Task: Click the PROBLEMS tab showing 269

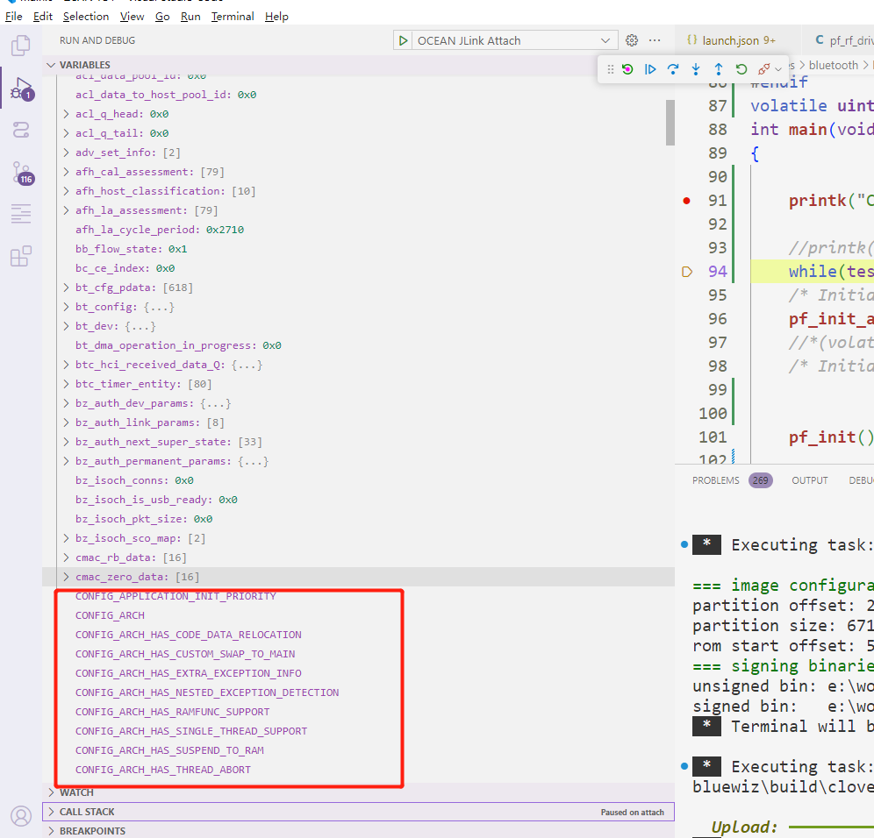Action: click(715, 479)
